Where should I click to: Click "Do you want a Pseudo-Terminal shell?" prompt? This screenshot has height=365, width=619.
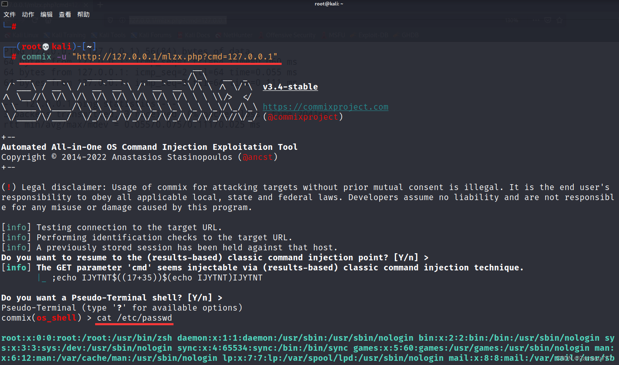pyautogui.click(x=112, y=298)
